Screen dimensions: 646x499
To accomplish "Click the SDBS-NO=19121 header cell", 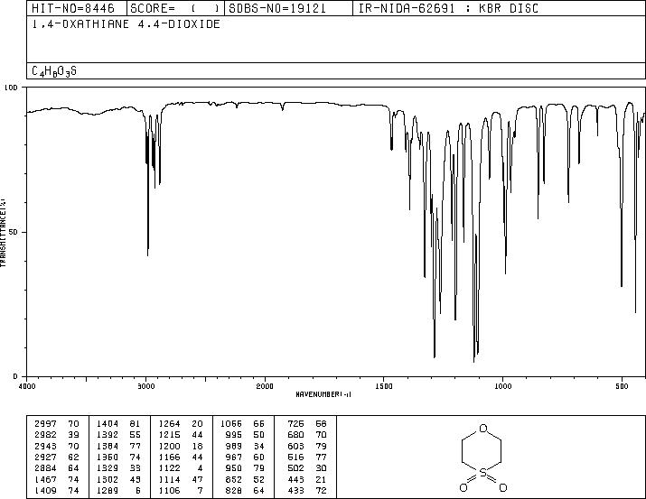I will click(277, 8).
